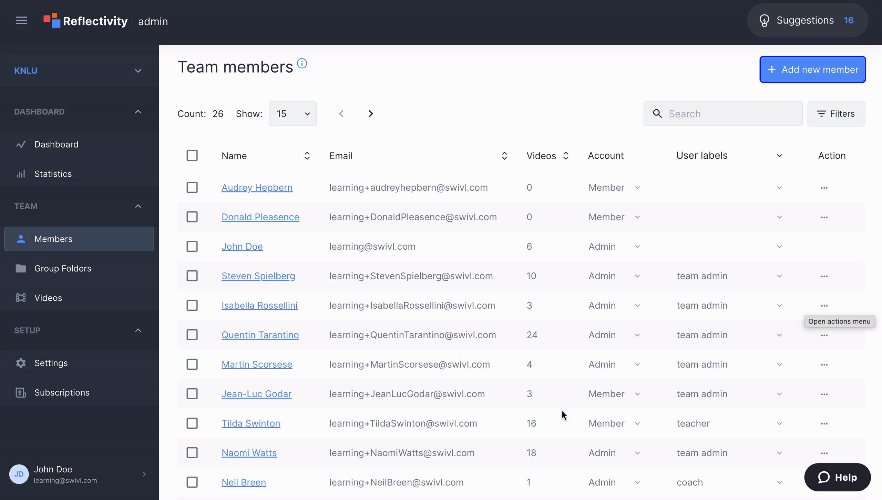Open Quentin Tarantino profile link
882x500 pixels.
260,334
